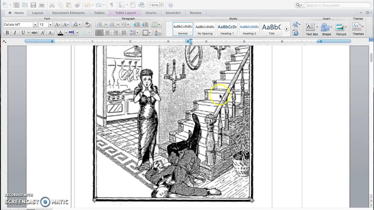Open the 180% zoom dropdown
This screenshot has width=374, height=210.
coord(161,5)
